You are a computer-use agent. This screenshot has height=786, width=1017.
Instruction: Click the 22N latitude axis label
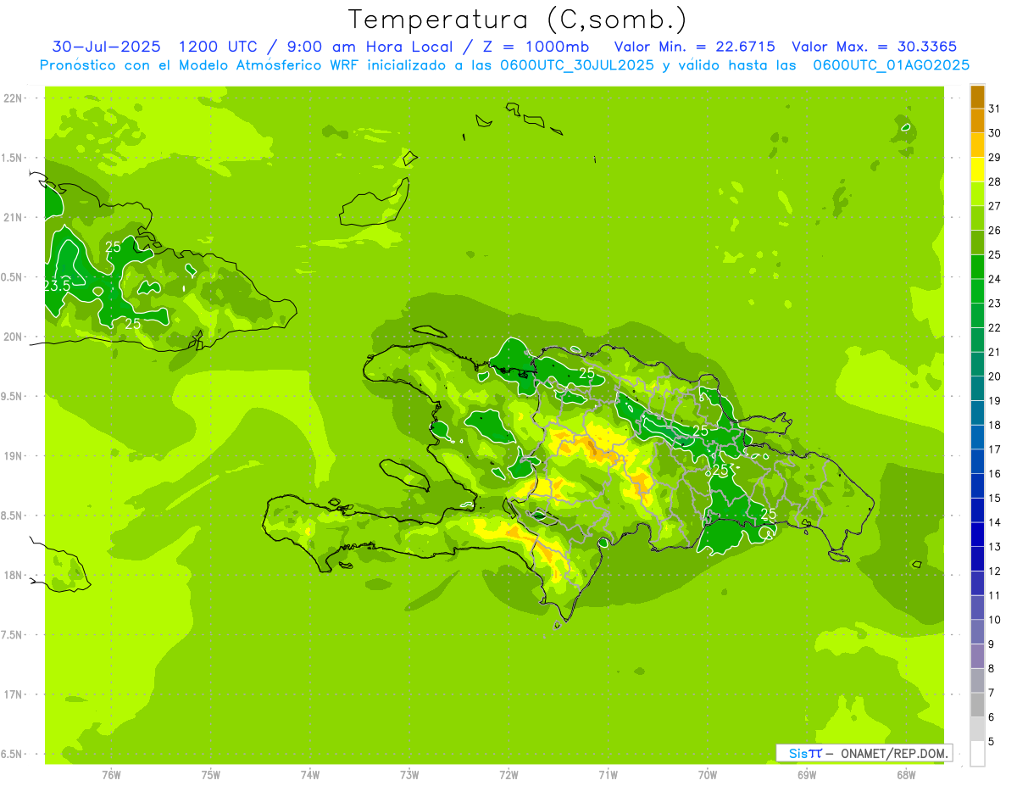coord(14,98)
